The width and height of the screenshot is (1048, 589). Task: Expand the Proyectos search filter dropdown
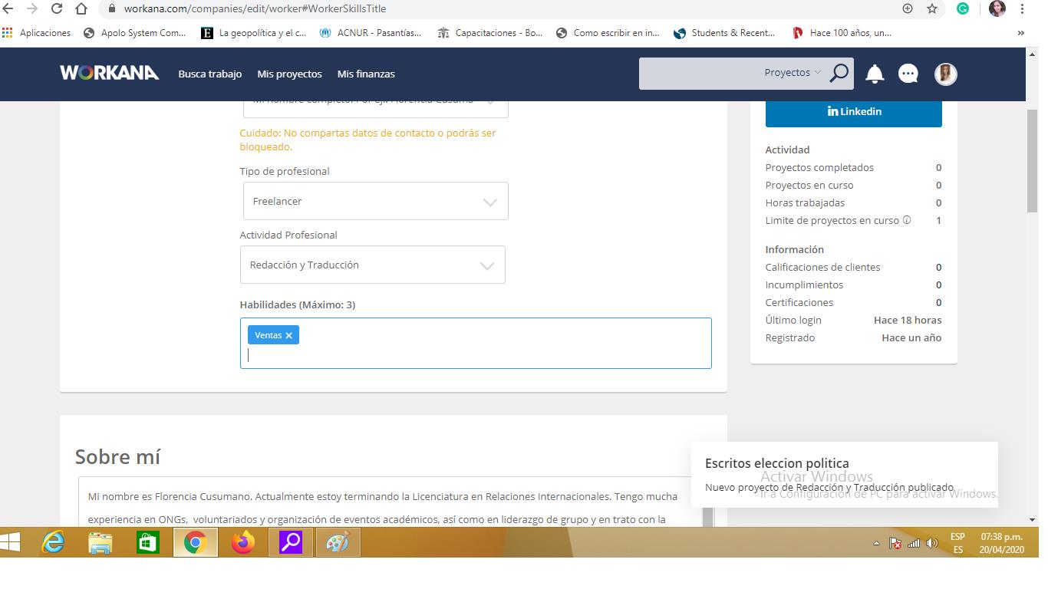pos(792,73)
